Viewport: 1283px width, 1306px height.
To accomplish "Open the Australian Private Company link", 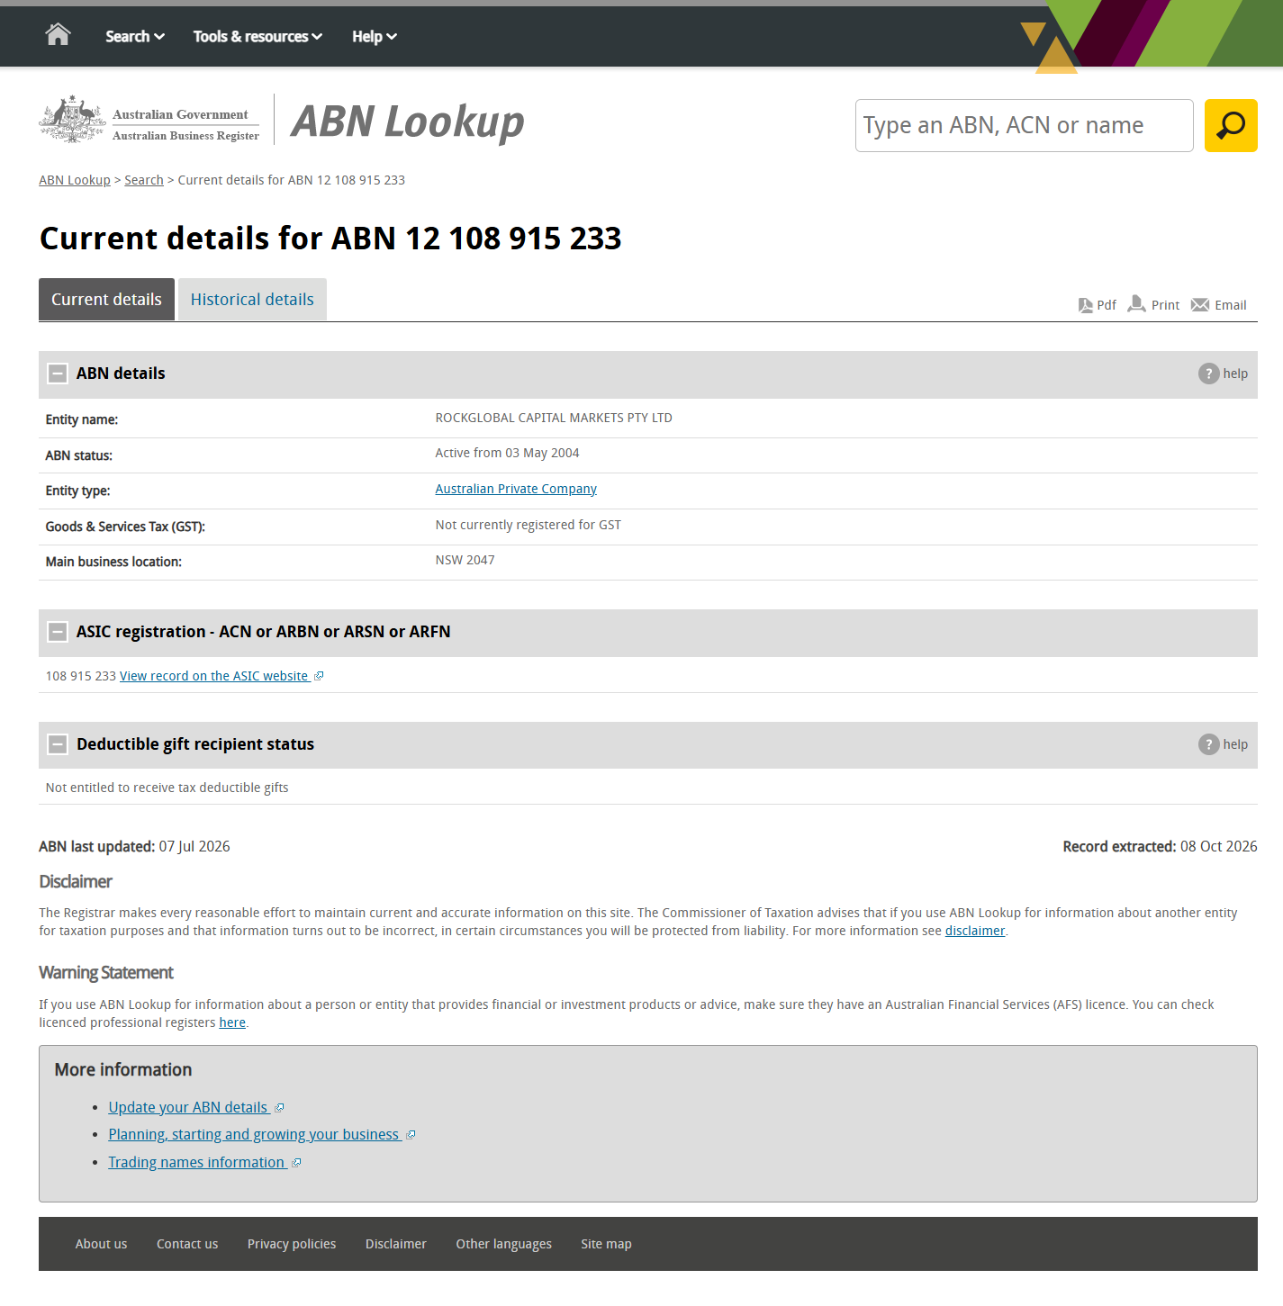I will pos(516,489).
